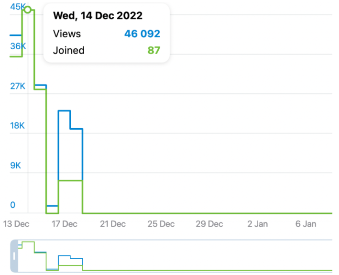Screen dimensions: 339x275
Task: Click the Views label in tooltip
Action: [x=67, y=34]
